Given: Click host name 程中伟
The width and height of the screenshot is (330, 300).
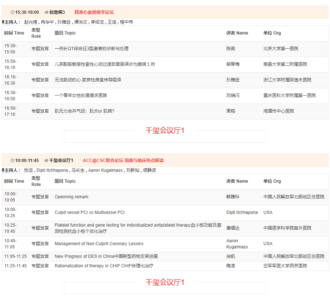Looking at the screenshot, I should pos(126,22).
